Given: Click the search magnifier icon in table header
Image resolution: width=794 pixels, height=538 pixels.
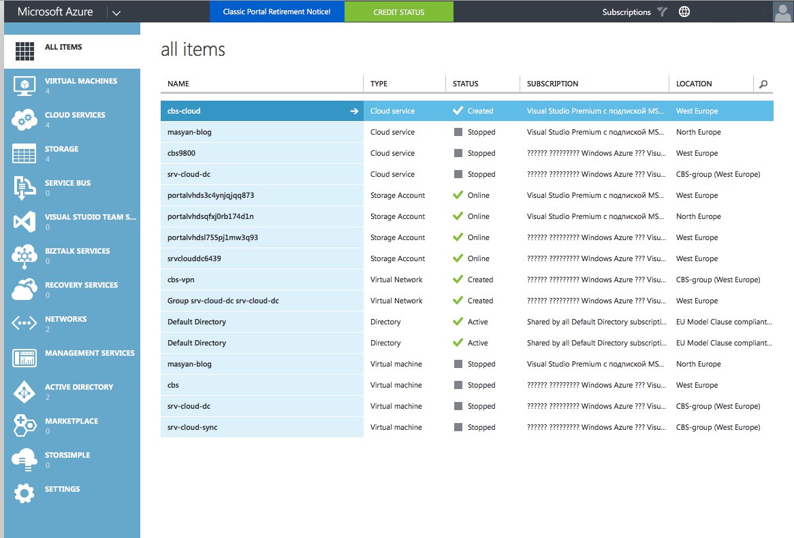Looking at the screenshot, I should click(763, 84).
